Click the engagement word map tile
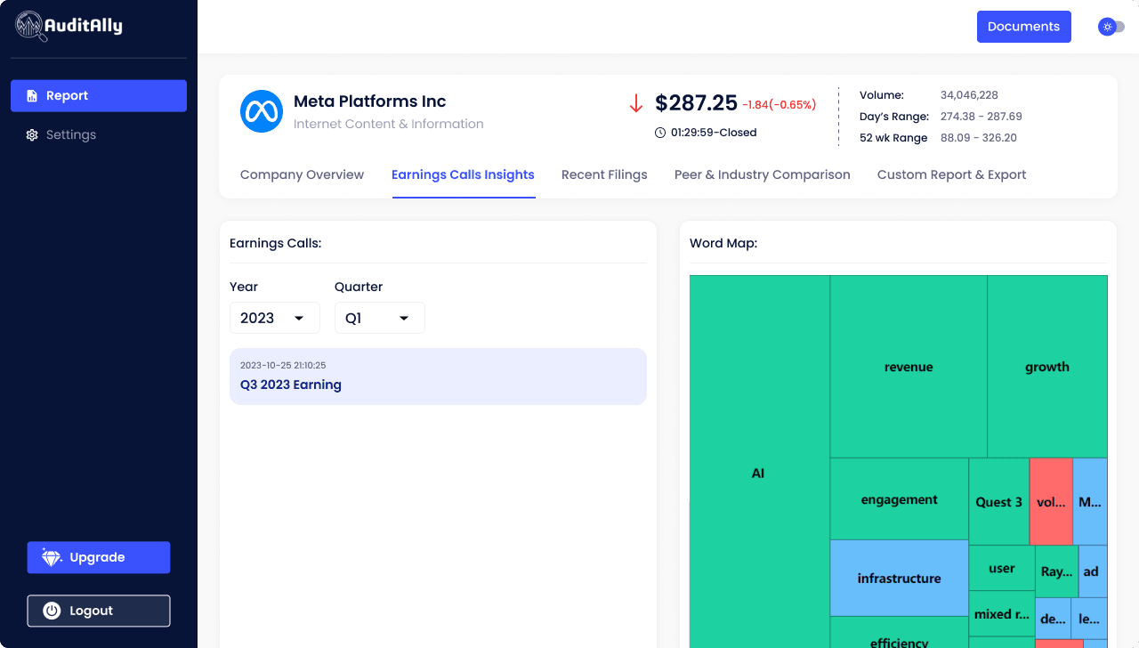The width and height of the screenshot is (1139, 648). tap(899, 499)
